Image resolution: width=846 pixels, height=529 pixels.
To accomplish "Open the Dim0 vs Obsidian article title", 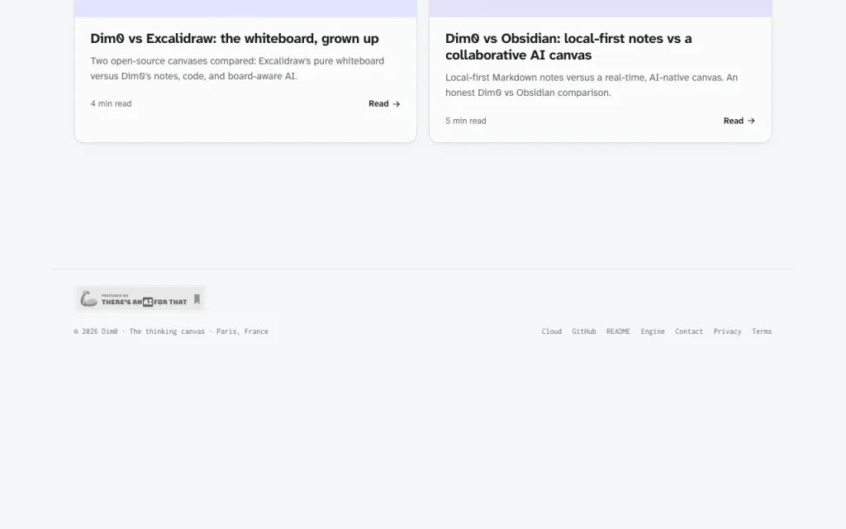I will pyautogui.click(x=568, y=46).
